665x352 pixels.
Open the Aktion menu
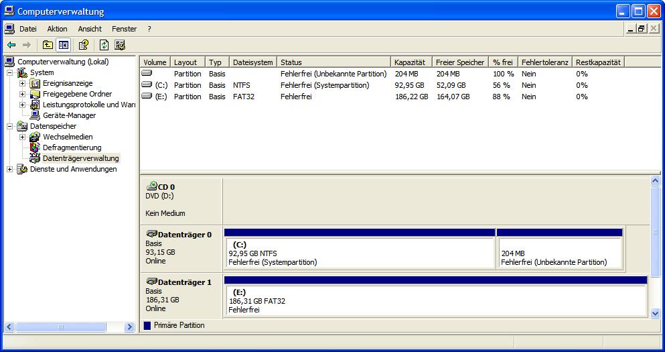coord(57,29)
